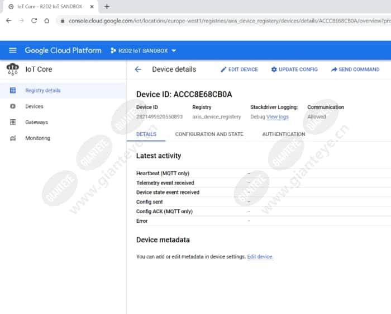Click EDIT DEVICE button text
The width and height of the screenshot is (391, 314).
[243, 69]
